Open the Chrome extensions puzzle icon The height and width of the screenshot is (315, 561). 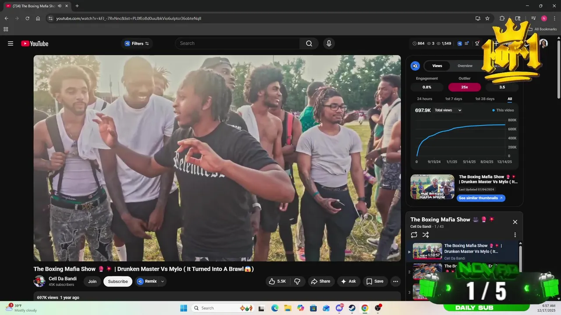click(x=502, y=18)
